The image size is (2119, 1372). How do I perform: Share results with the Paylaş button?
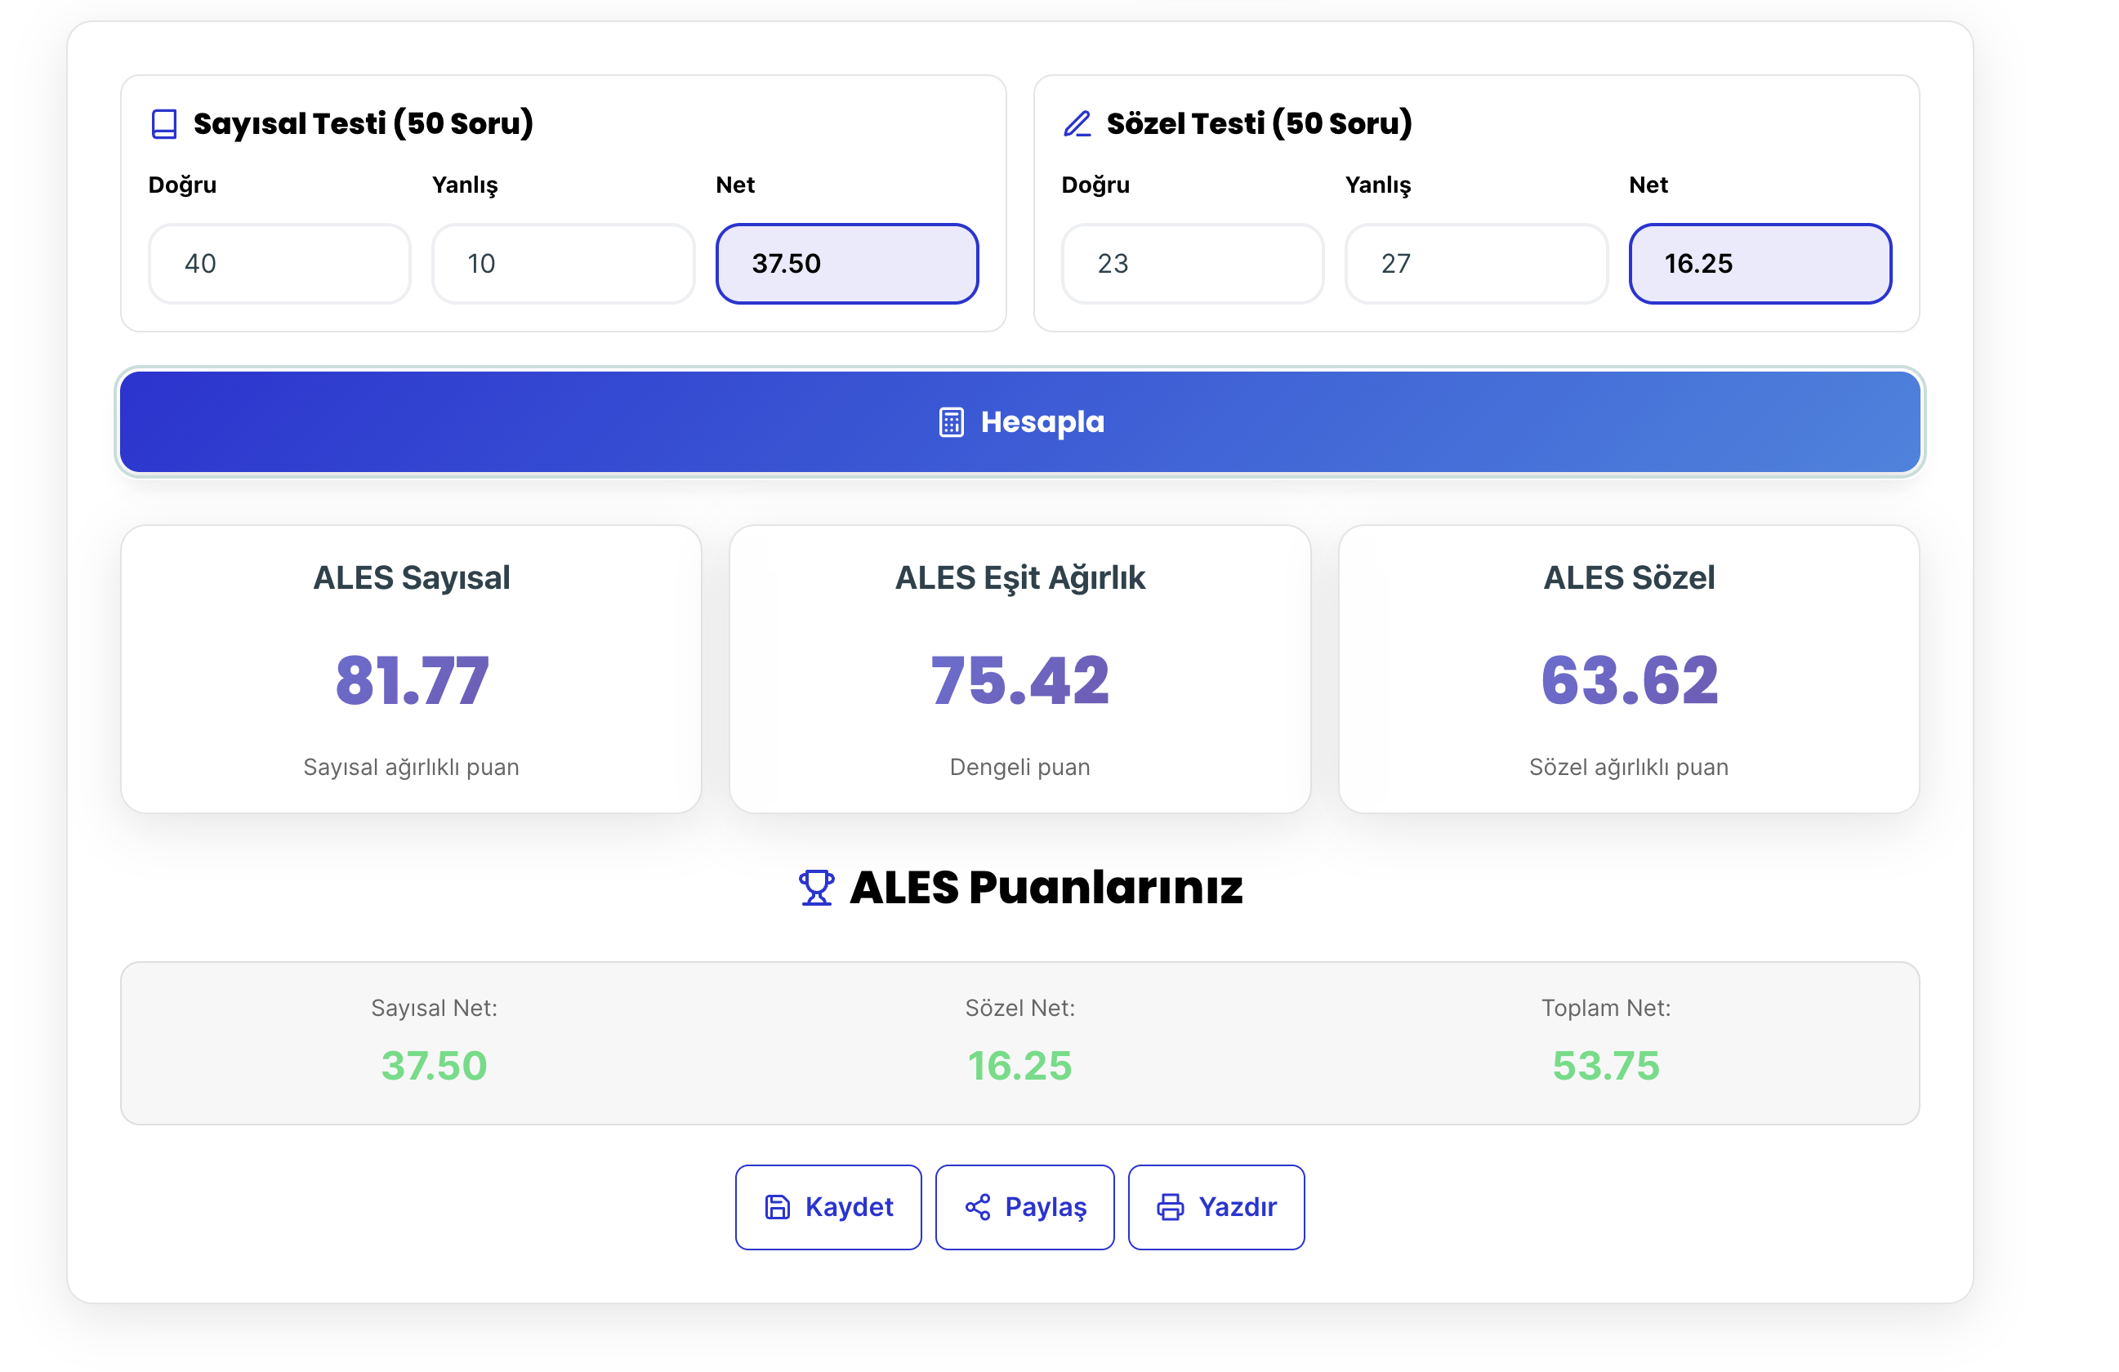(x=1024, y=1207)
